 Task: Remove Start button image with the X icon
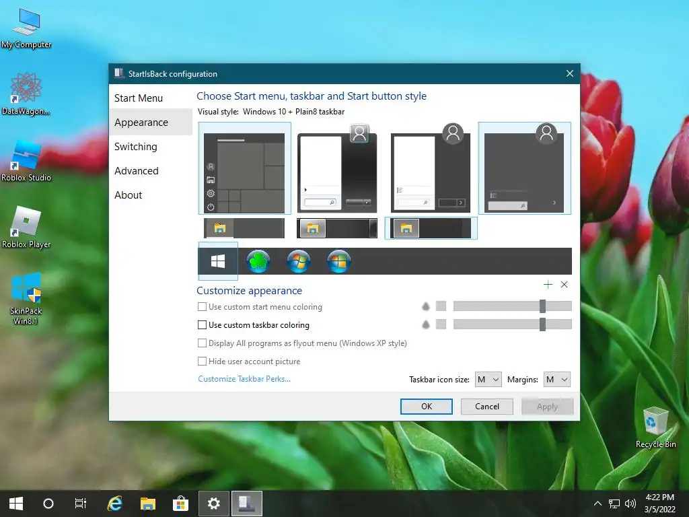click(x=565, y=285)
